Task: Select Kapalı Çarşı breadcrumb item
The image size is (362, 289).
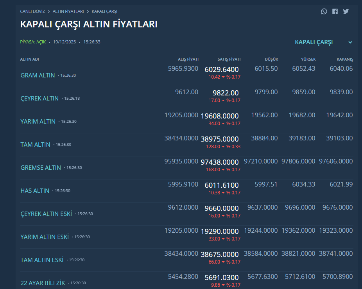Action: pyautogui.click(x=104, y=12)
